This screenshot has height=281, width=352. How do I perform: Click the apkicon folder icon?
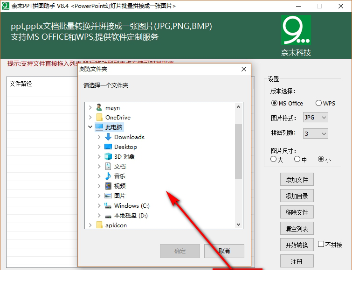click(99, 225)
